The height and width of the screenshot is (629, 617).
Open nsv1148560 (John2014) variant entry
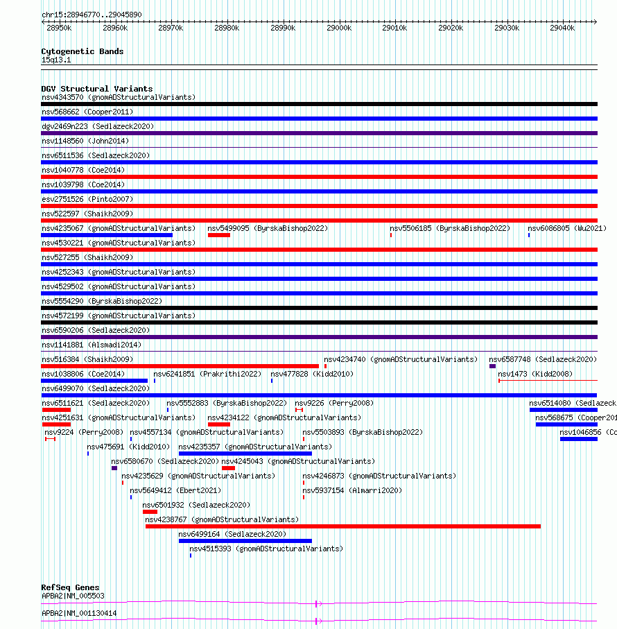[85, 141]
